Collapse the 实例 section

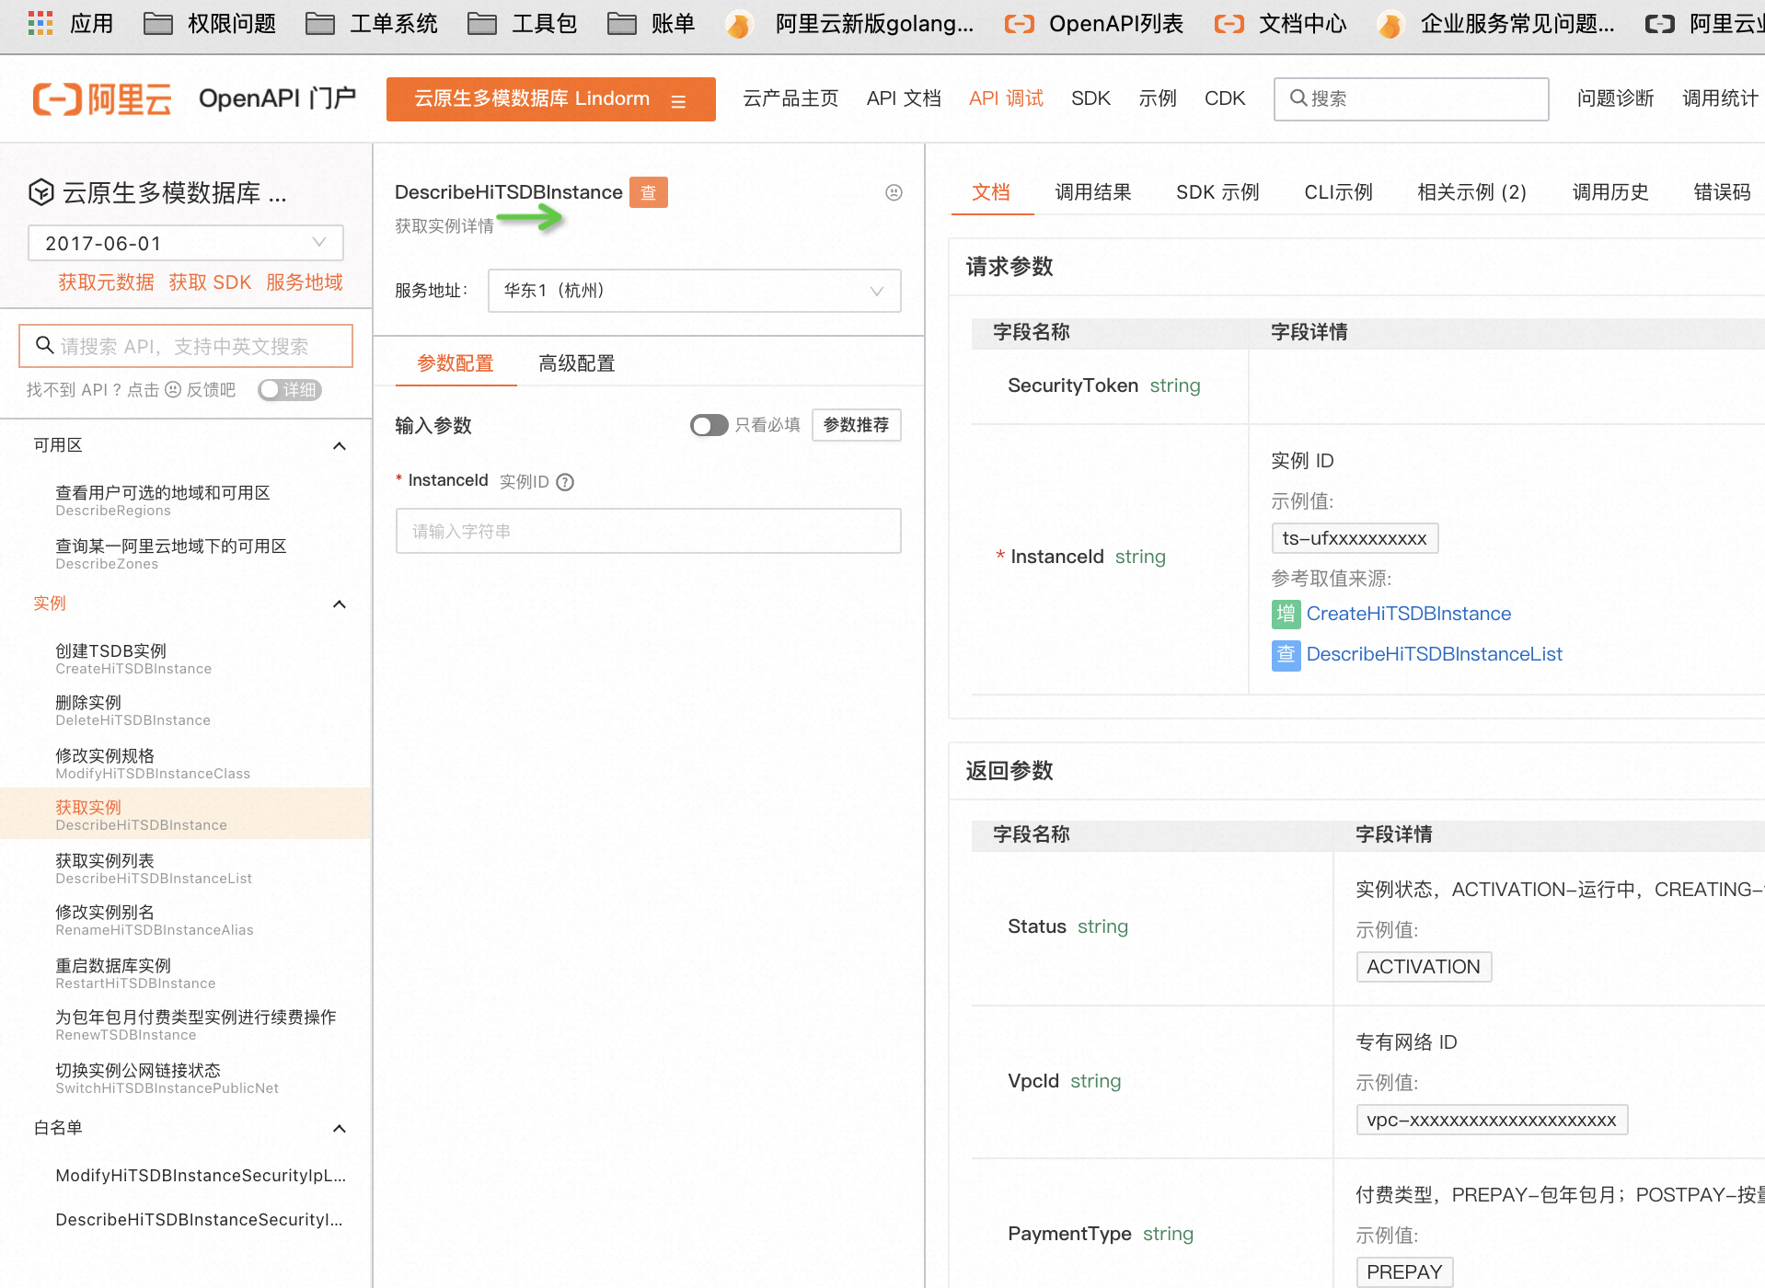pyautogui.click(x=340, y=604)
